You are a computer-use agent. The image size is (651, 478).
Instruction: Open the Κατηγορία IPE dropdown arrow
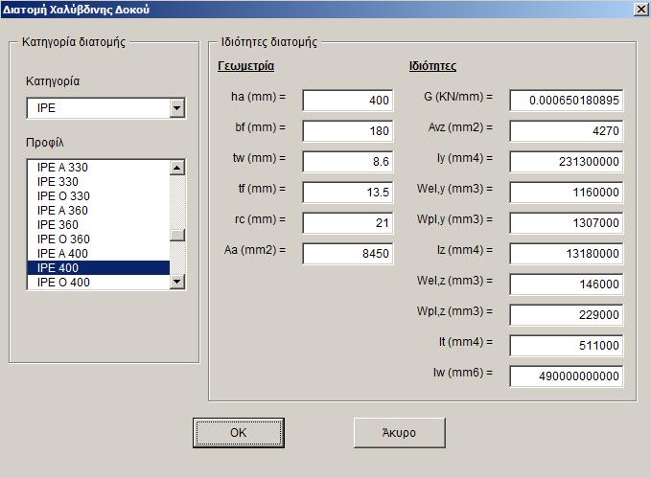[177, 108]
